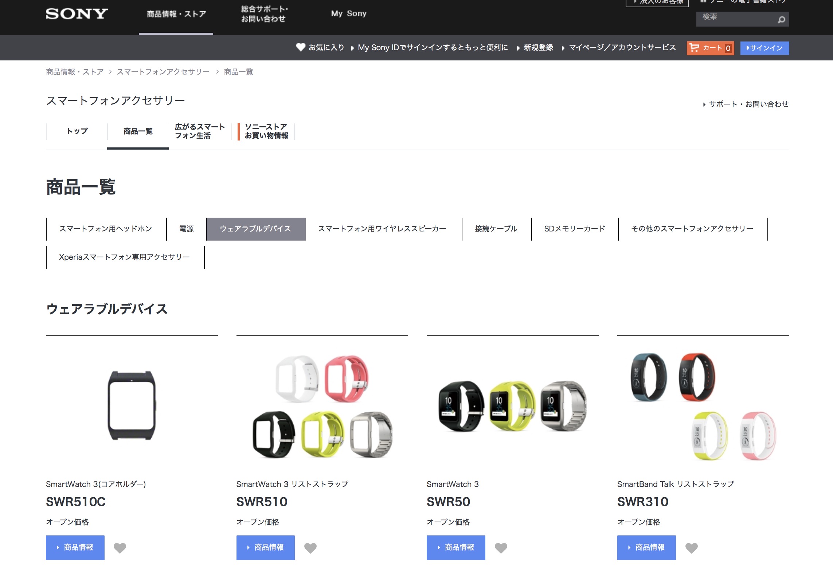Image resolution: width=833 pixels, height=578 pixels.
Task: Click 商品情報 button for SWR50
Action: [x=456, y=547]
